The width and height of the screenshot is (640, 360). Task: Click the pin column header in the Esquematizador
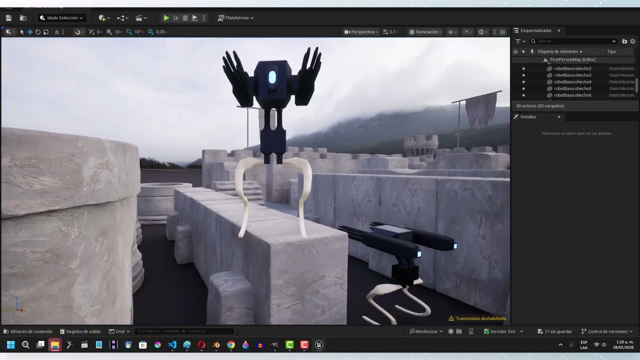(532, 51)
